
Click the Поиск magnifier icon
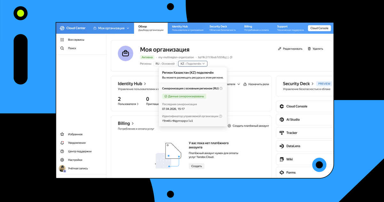[62, 48]
